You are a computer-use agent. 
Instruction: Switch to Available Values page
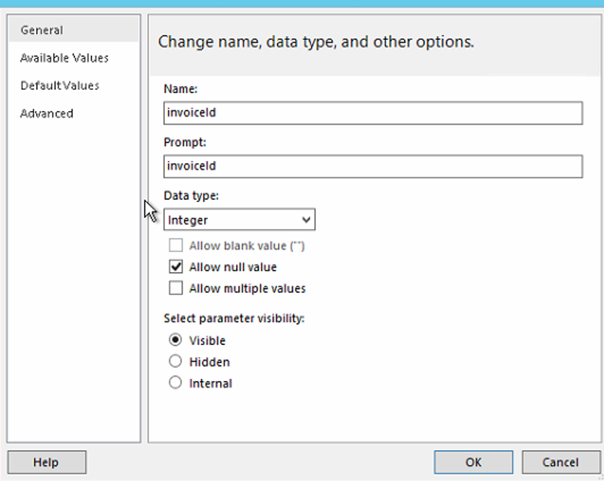64,58
